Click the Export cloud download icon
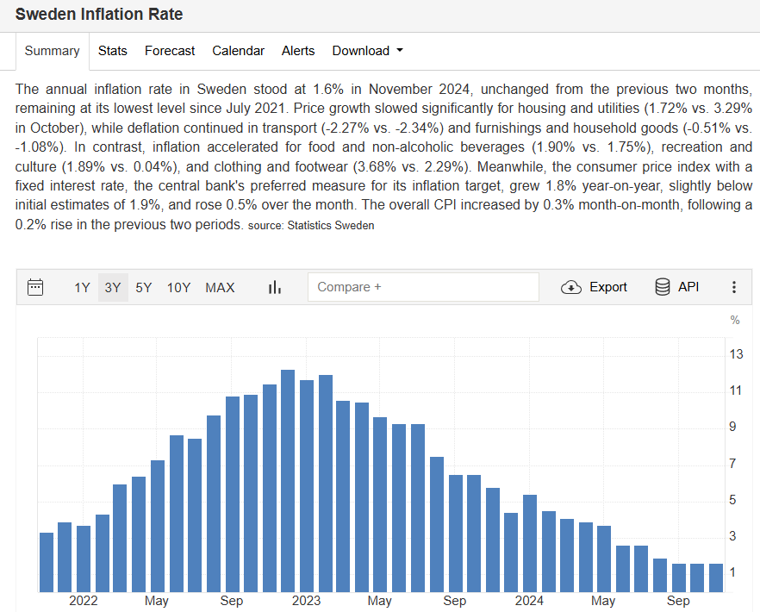The width and height of the screenshot is (760, 612). pos(571,287)
